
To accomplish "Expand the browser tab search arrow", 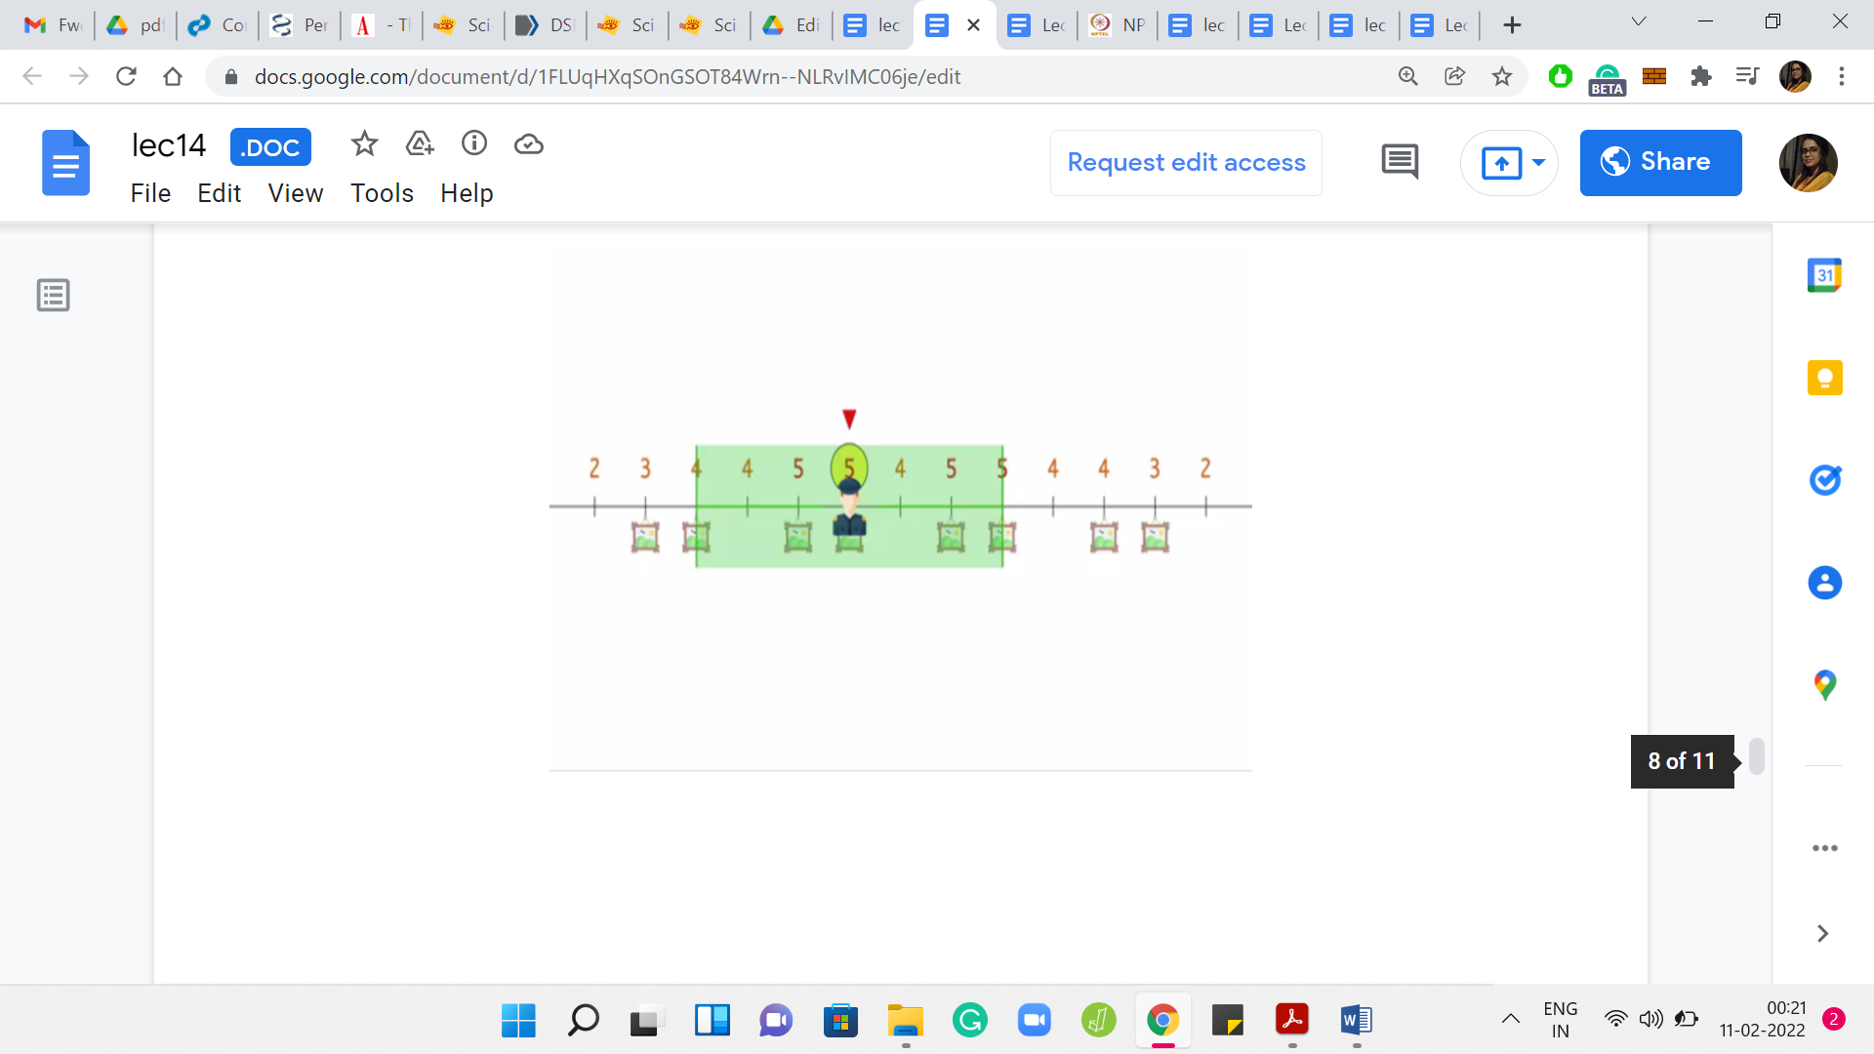I will pos(1639,23).
